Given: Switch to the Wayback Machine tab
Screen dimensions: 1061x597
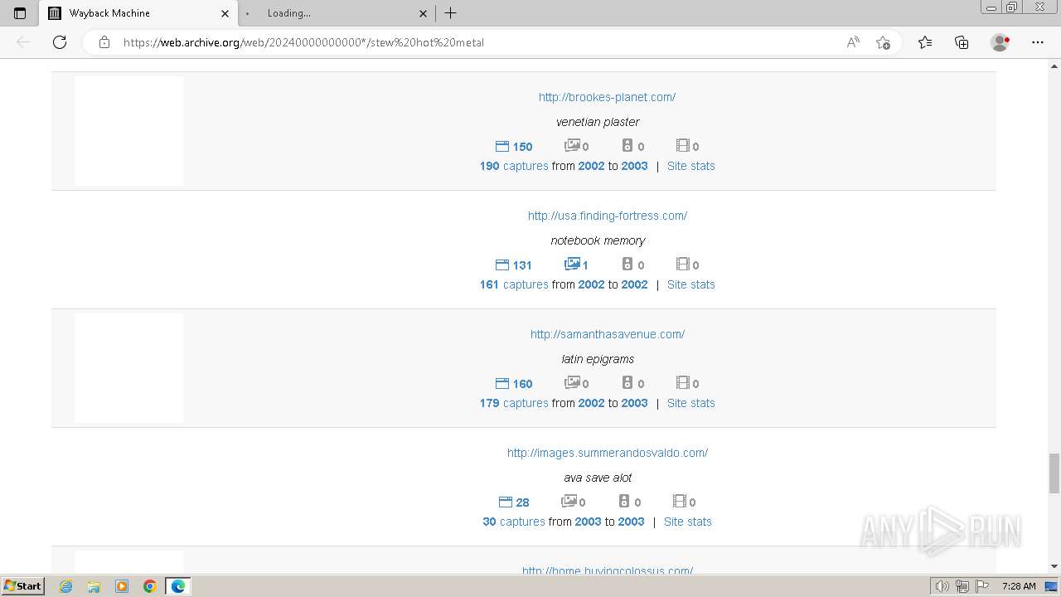Looking at the screenshot, I should point(138,13).
